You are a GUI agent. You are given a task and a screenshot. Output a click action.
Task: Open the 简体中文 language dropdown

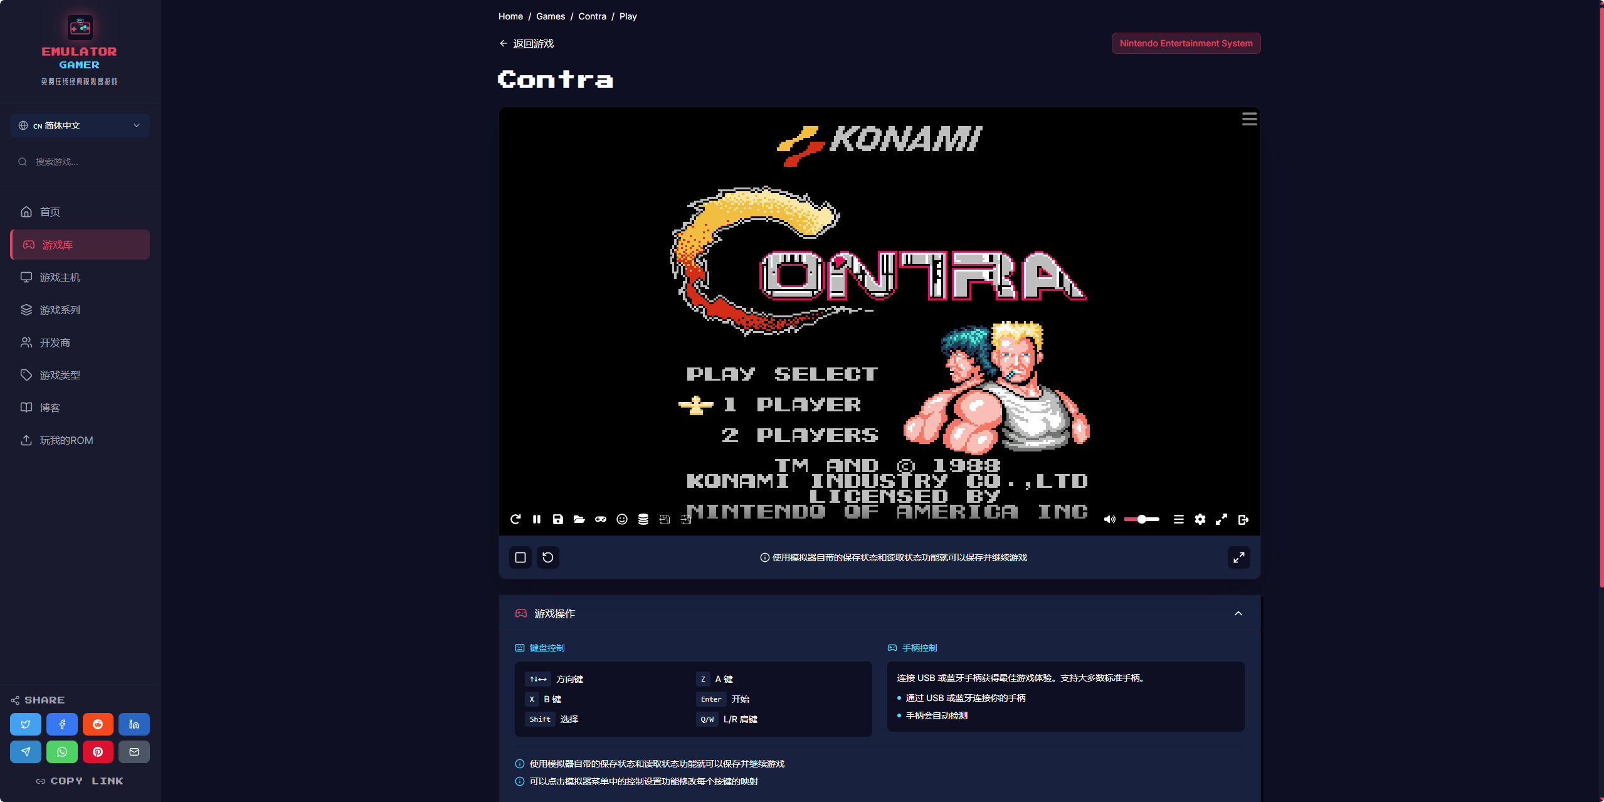point(80,125)
